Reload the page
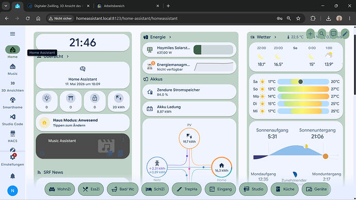Viewport: 356px width, 200px height. coord(28,19)
